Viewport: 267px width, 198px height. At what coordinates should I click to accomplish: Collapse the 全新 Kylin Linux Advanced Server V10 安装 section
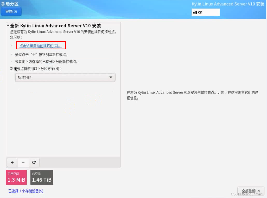(x=8, y=25)
